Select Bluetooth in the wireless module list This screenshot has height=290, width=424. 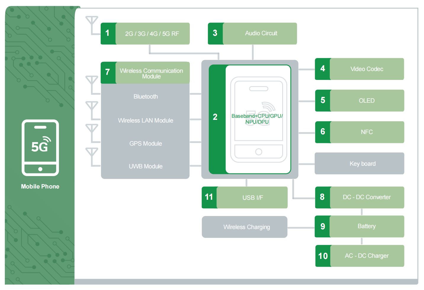145,96
